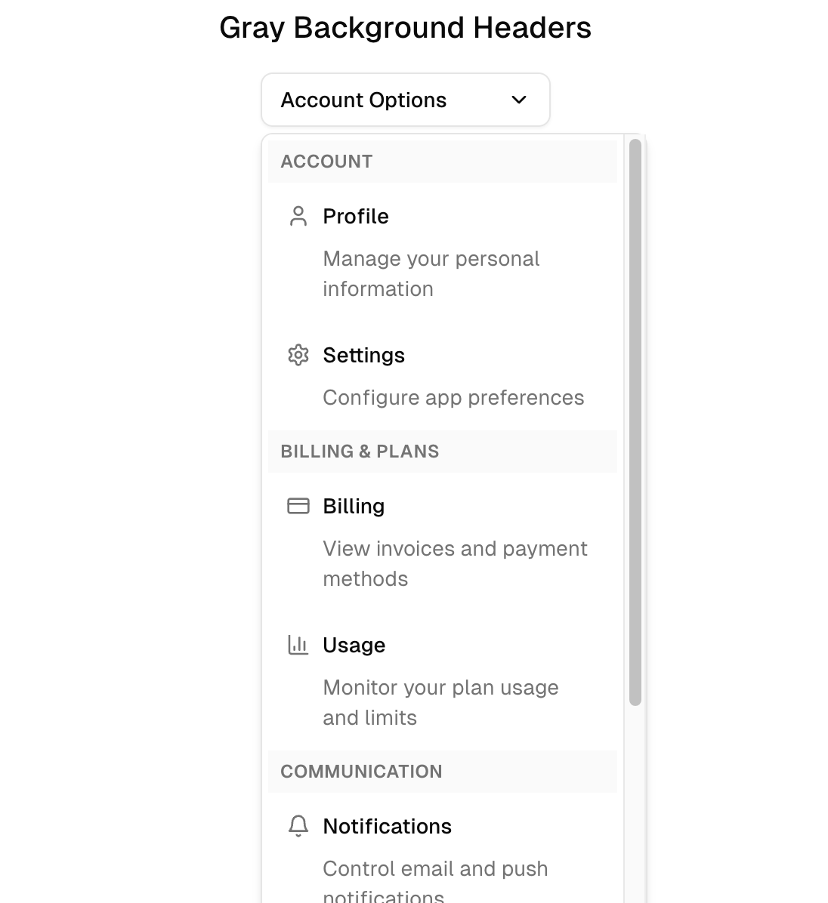Viewport: 828px width, 903px height.
Task: Click the COMMUNICATION section header
Action: (361, 772)
